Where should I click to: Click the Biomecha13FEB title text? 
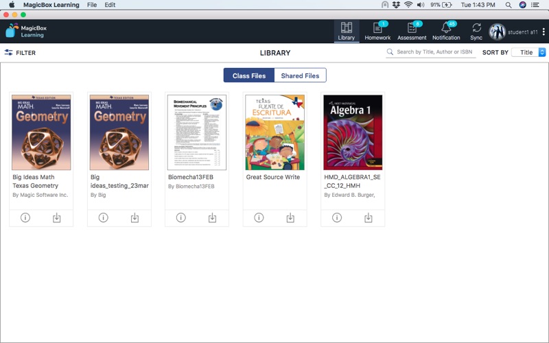[x=191, y=177]
